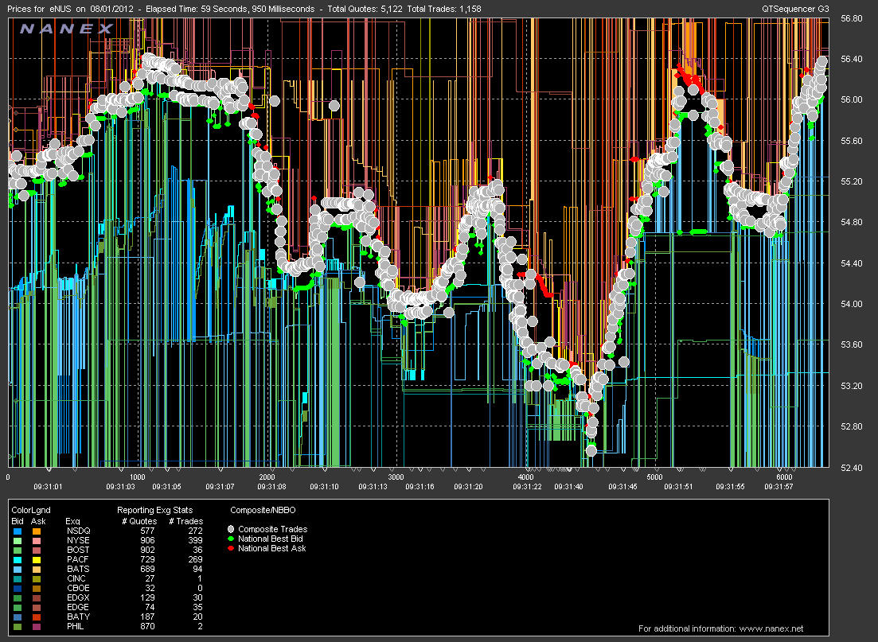
Task: Pick the NSDQ bid color swatch
Action: (18, 531)
